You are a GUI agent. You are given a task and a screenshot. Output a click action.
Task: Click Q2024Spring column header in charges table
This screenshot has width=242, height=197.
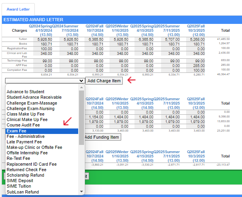[x=41, y=26]
